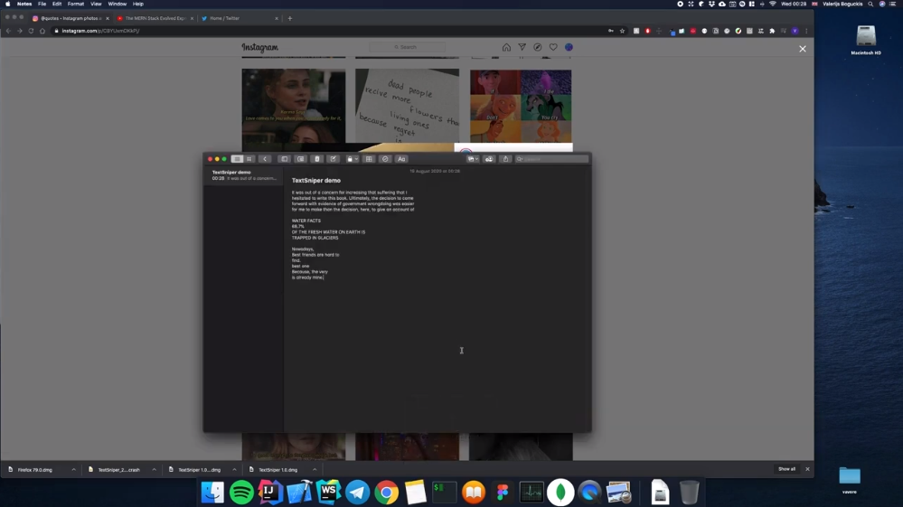
Task: Switch Notes to gallery view
Action: coord(249,159)
